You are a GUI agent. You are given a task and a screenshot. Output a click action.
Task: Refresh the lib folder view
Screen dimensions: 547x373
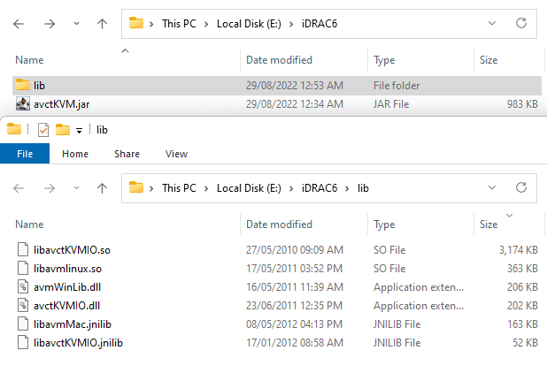(521, 187)
